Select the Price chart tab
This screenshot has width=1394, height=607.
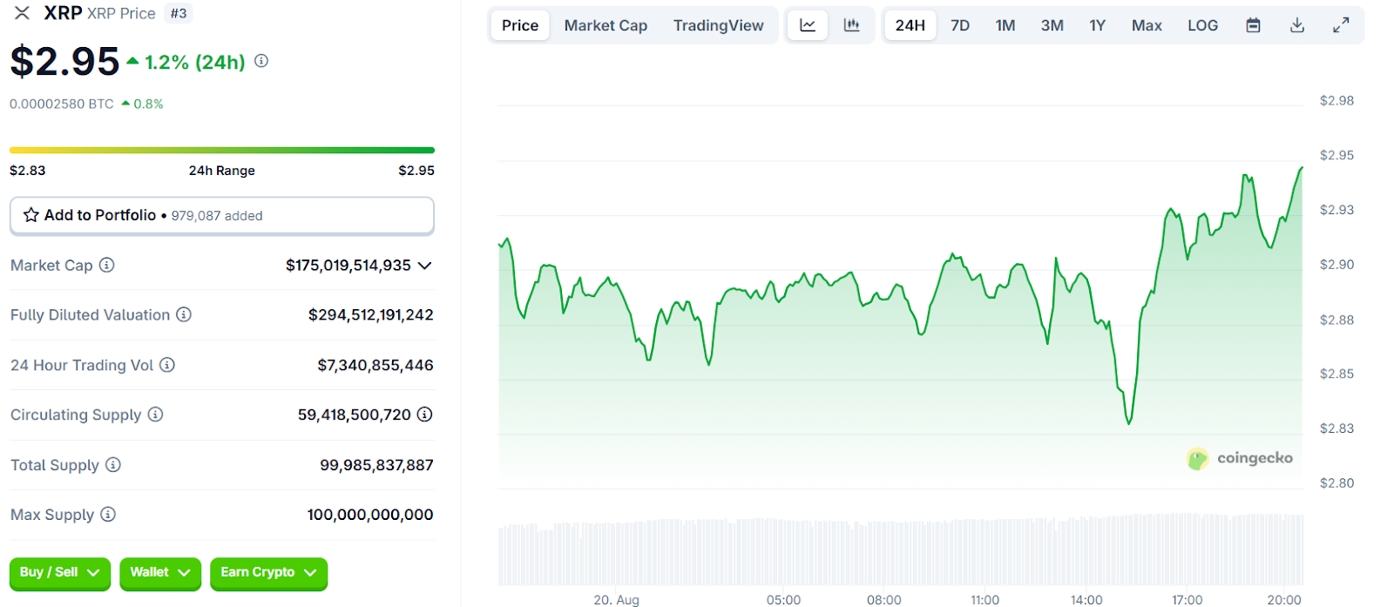520,25
